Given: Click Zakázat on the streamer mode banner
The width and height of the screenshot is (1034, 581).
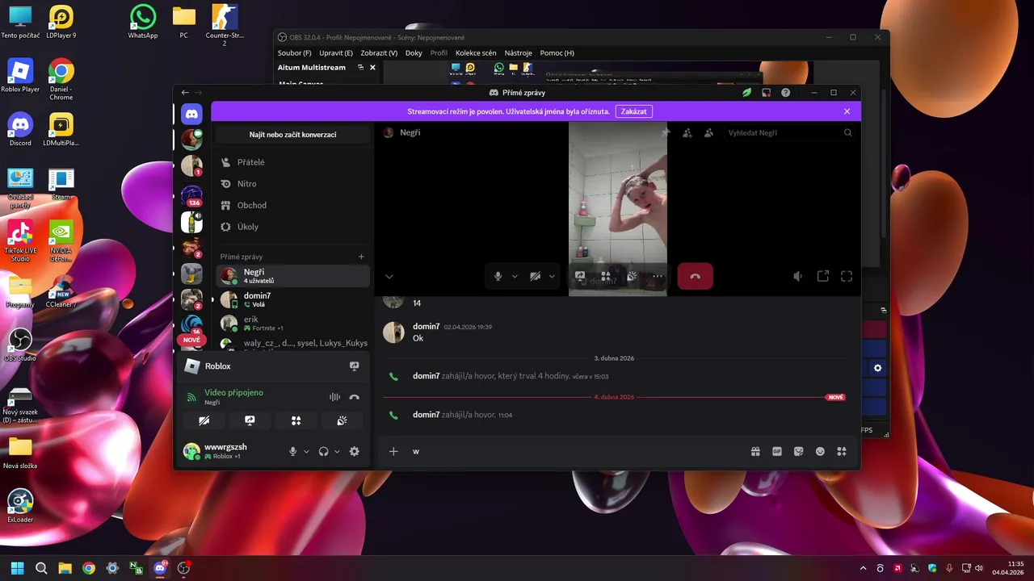Looking at the screenshot, I should click(x=633, y=111).
